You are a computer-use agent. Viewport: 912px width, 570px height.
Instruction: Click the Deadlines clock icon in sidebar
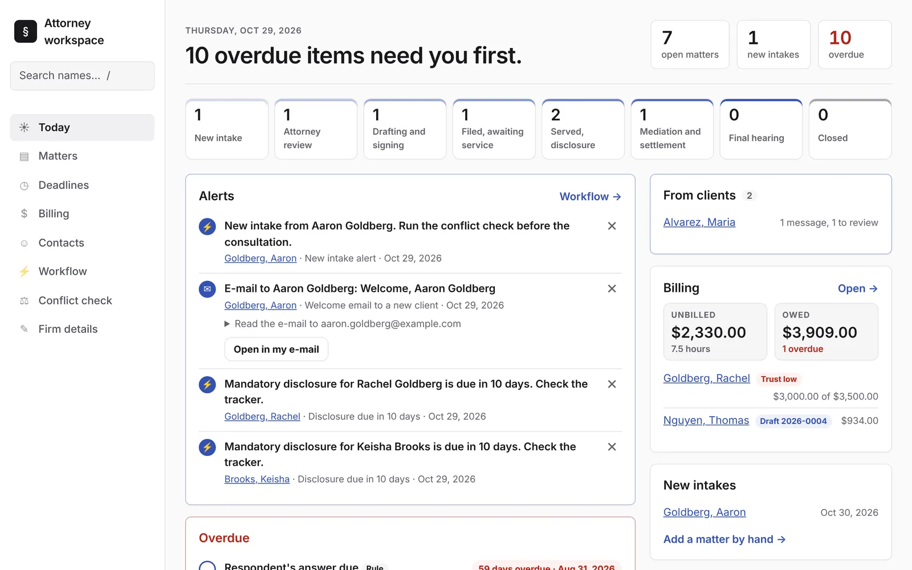(24, 185)
